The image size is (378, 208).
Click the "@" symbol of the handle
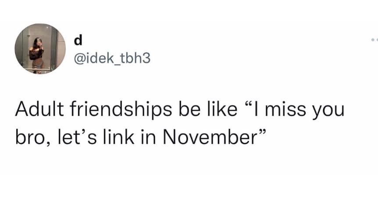(x=80, y=59)
